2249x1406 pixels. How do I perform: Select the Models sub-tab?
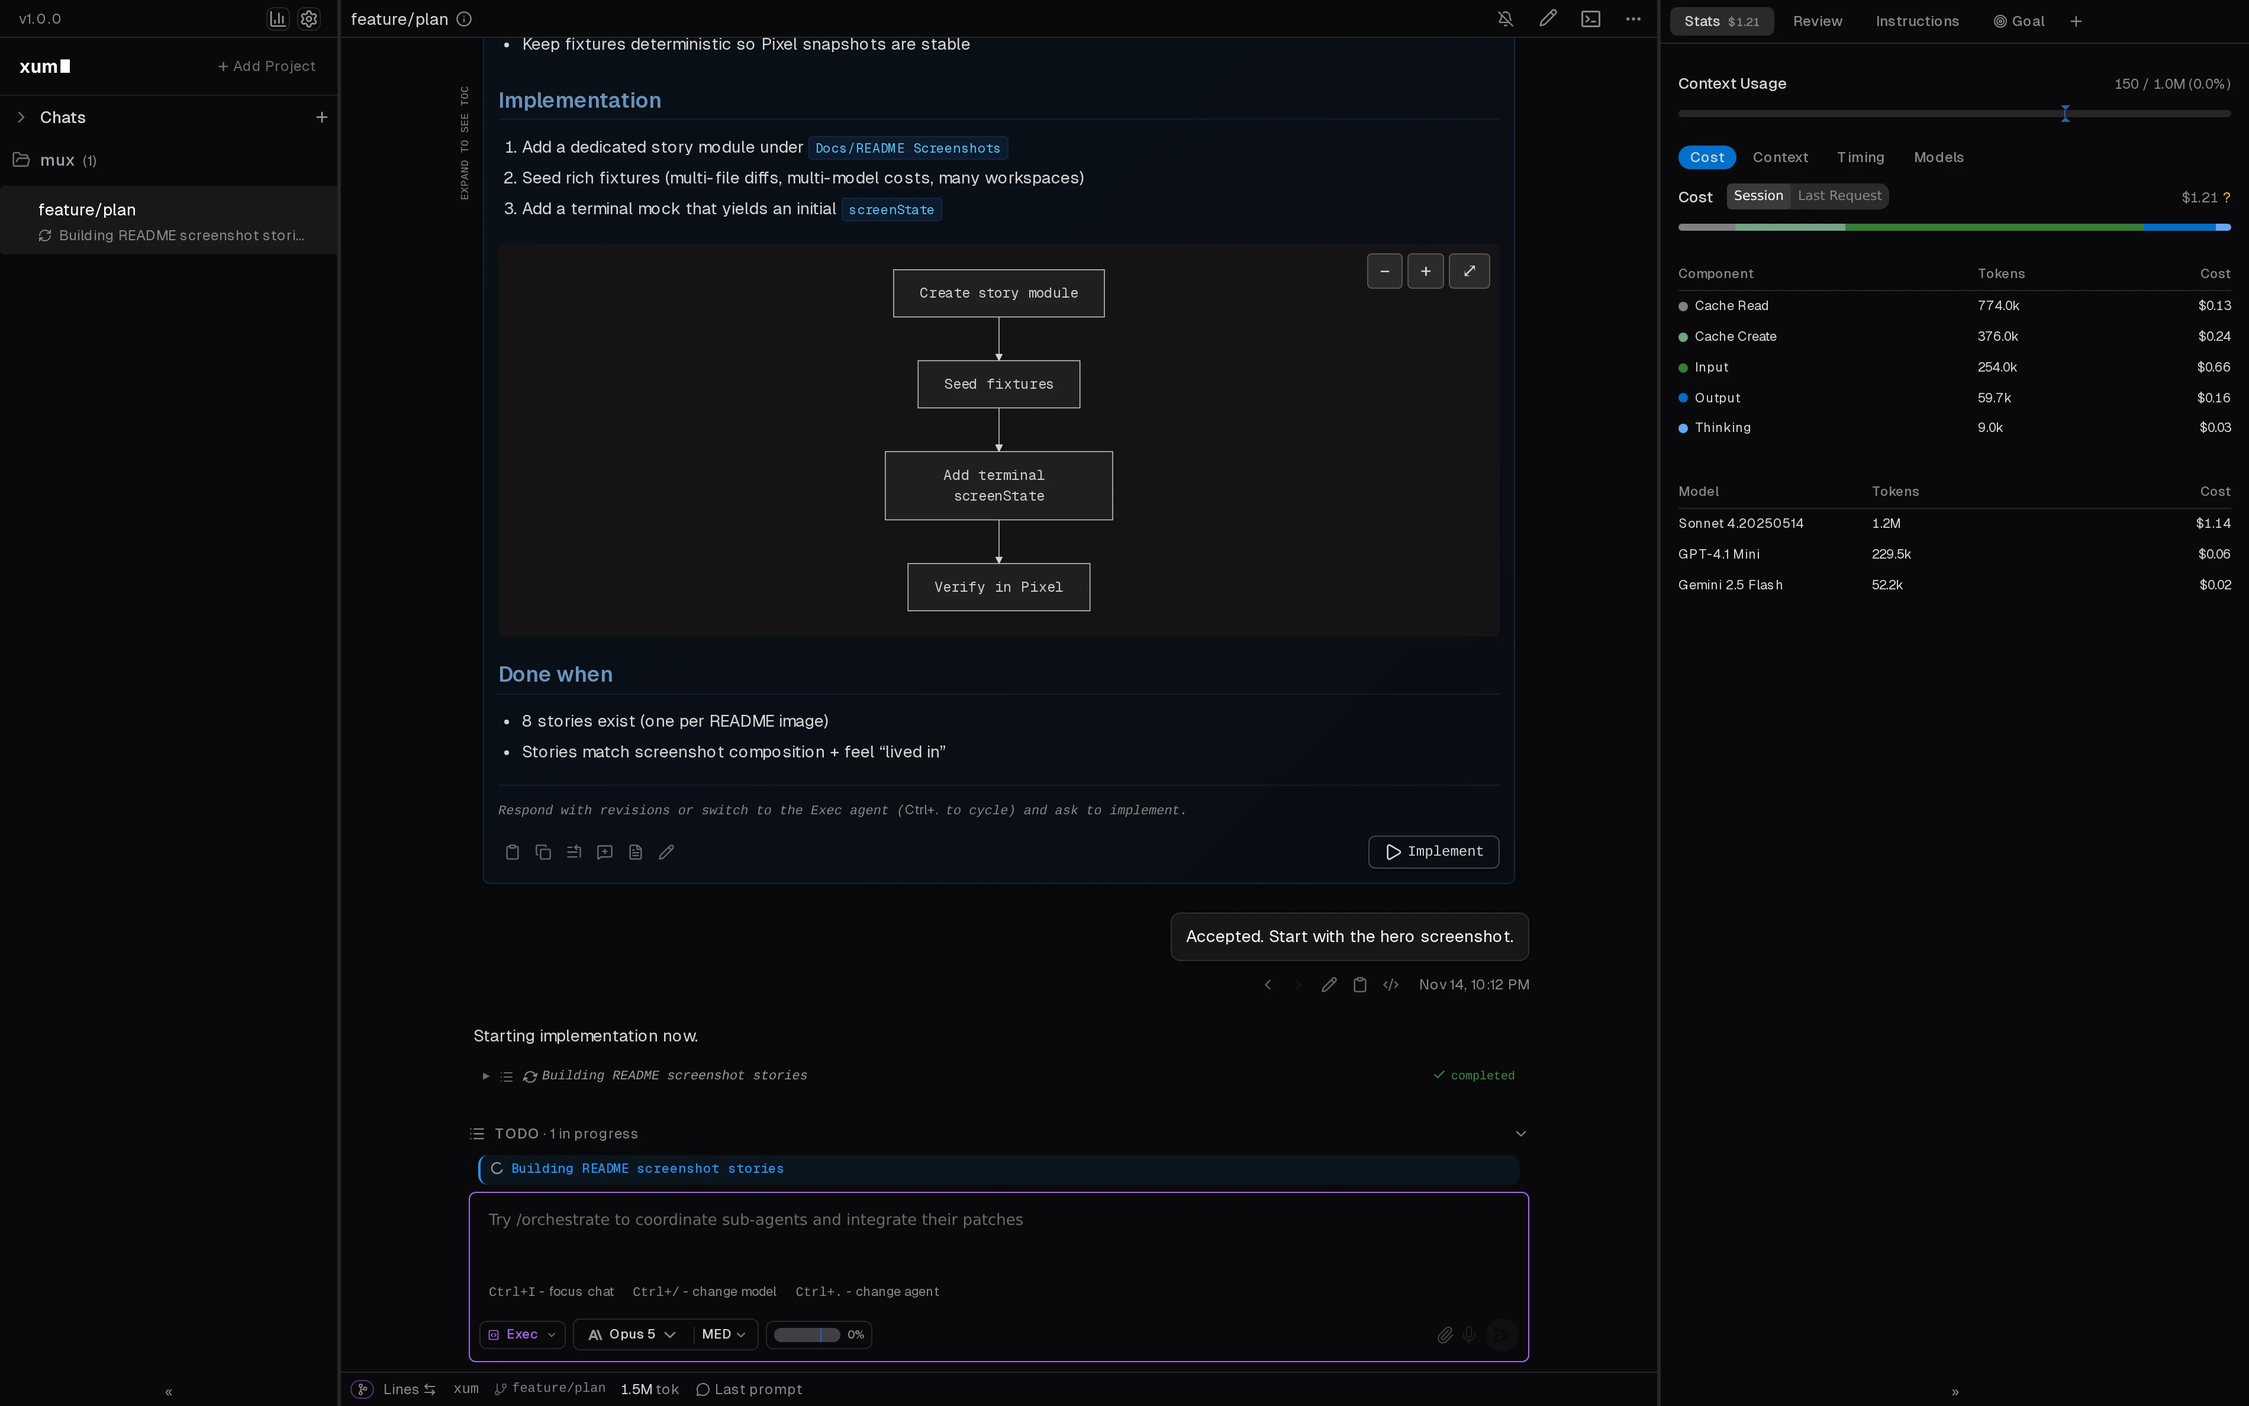[1938, 158]
